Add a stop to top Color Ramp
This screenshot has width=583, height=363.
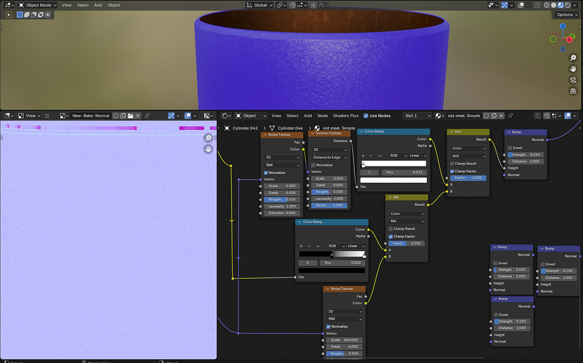pos(363,156)
